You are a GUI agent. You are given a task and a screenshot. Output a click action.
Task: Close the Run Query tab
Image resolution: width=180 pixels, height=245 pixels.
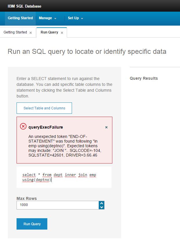coord(62,33)
